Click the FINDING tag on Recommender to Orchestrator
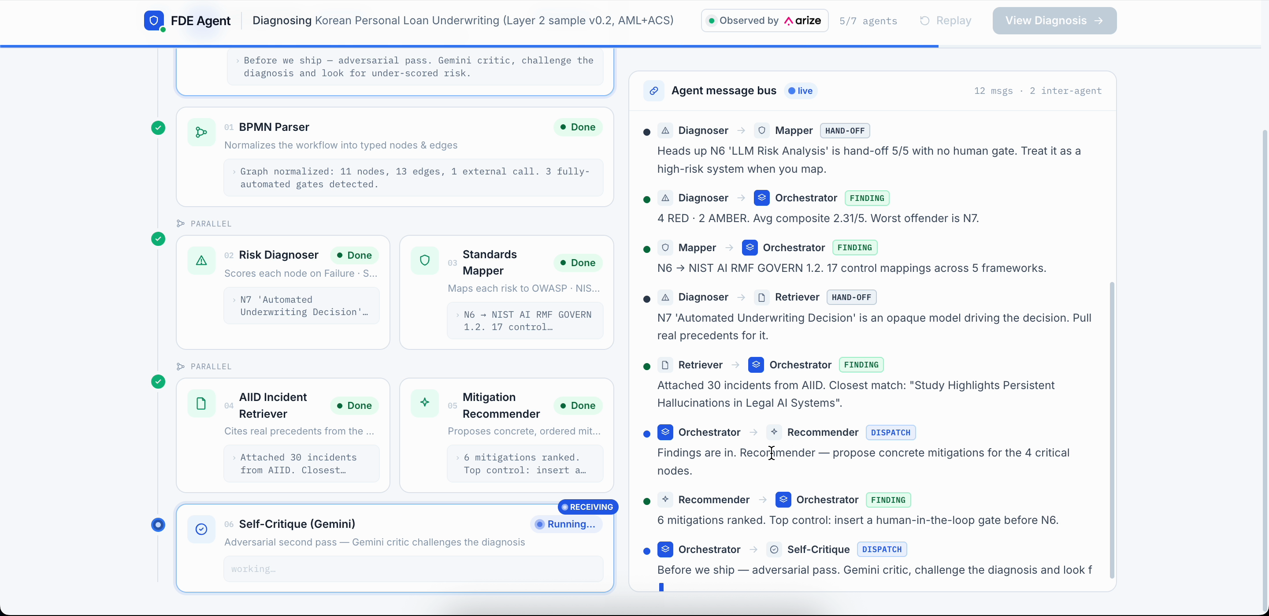Screen dimensions: 1269x616 click(888, 500)
